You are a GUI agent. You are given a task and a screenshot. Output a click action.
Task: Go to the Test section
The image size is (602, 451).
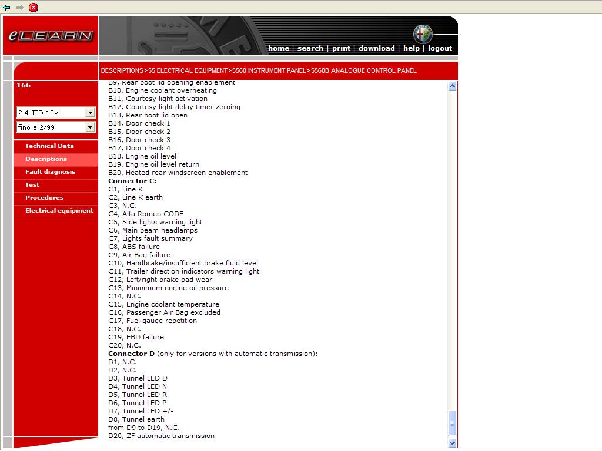point(32,185)
